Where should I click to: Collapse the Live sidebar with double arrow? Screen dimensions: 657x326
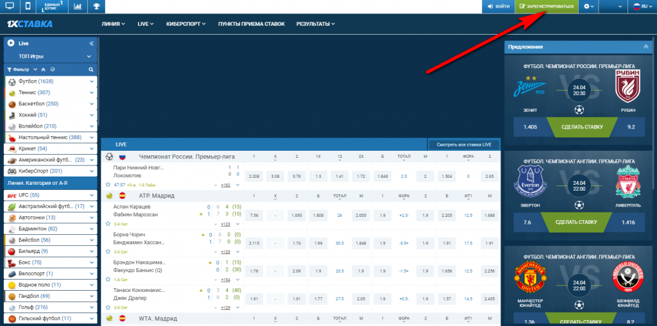click(x=91, y=44)
